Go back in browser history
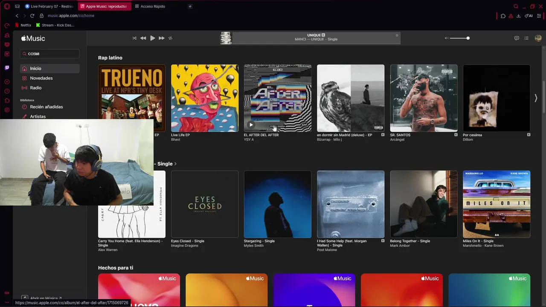 pos(17,16)
